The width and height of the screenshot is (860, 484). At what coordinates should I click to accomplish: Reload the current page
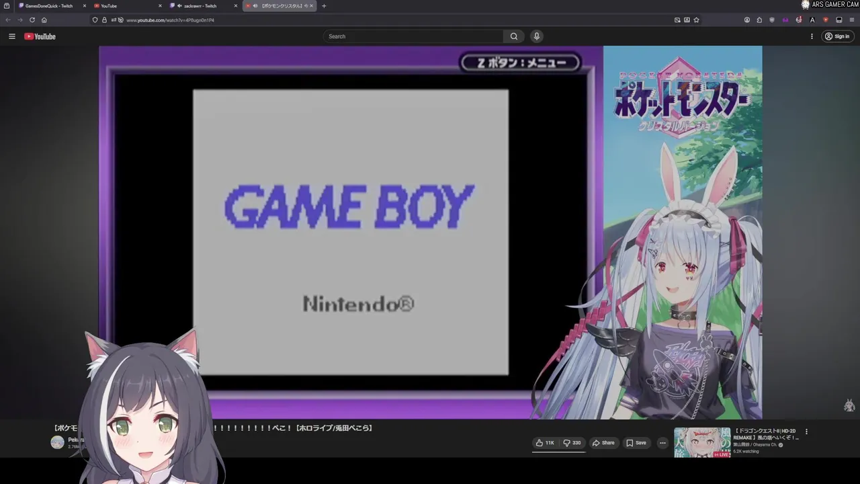click(32, 20)
